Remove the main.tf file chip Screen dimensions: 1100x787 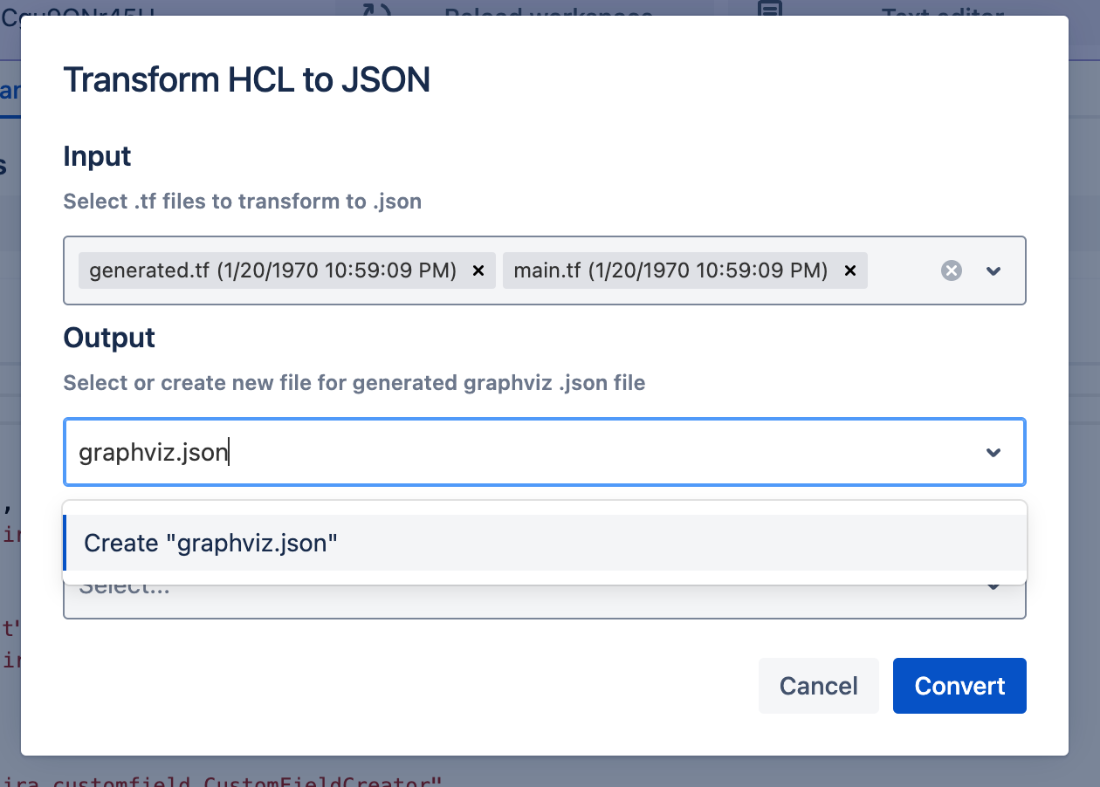point(849,271)
